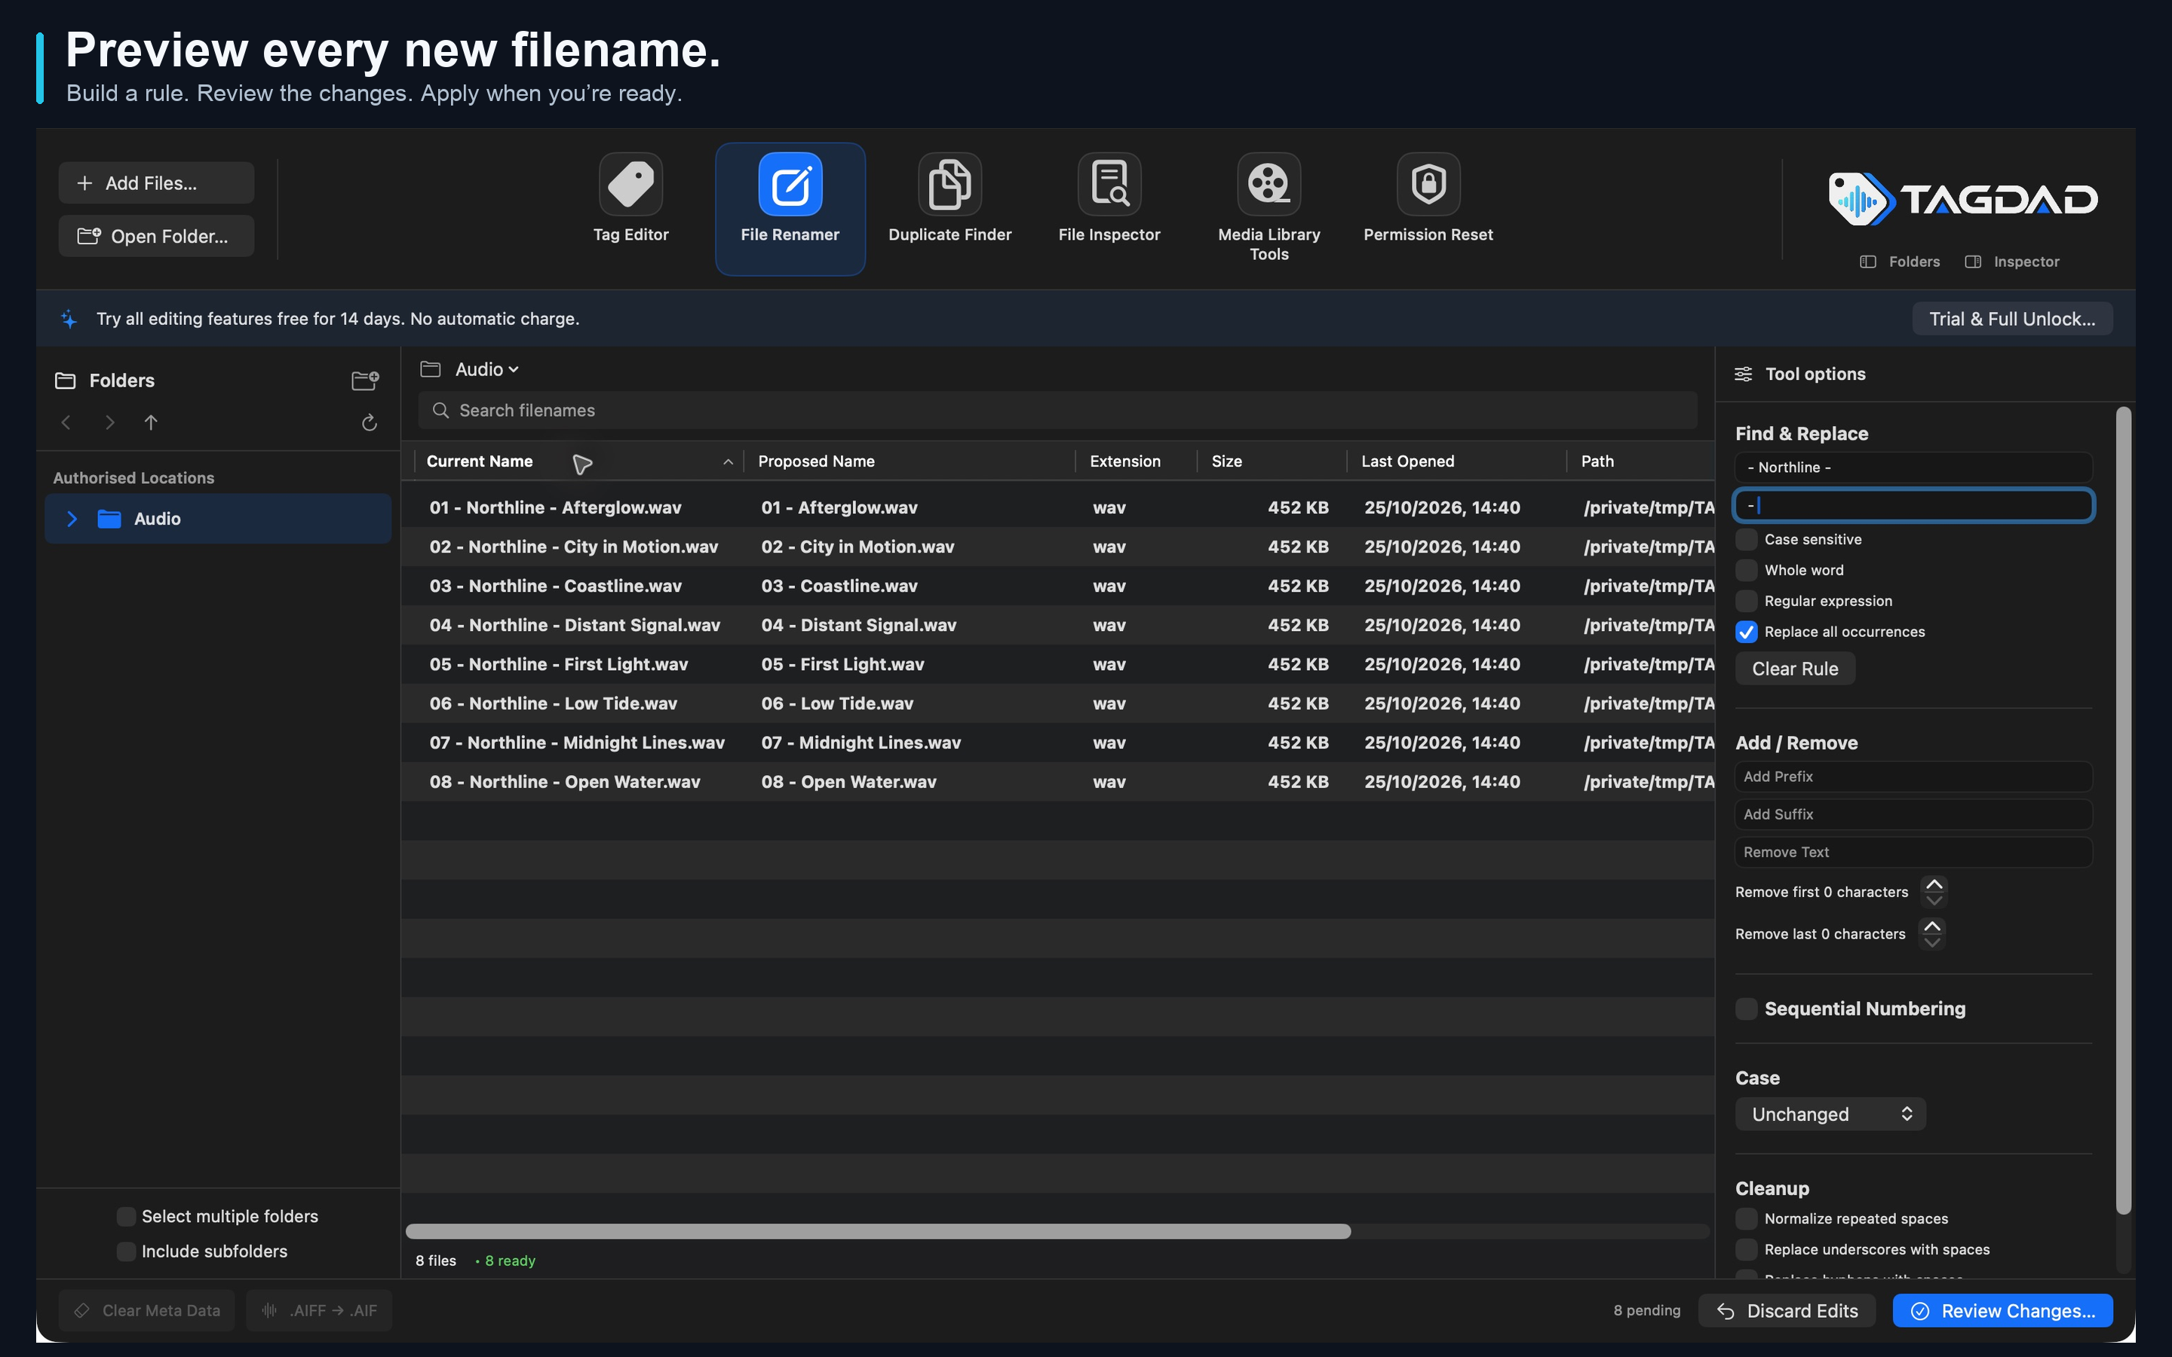
Task: Open the Audio folder dropdown breadcrumb
Action: (x=486, y=369)
